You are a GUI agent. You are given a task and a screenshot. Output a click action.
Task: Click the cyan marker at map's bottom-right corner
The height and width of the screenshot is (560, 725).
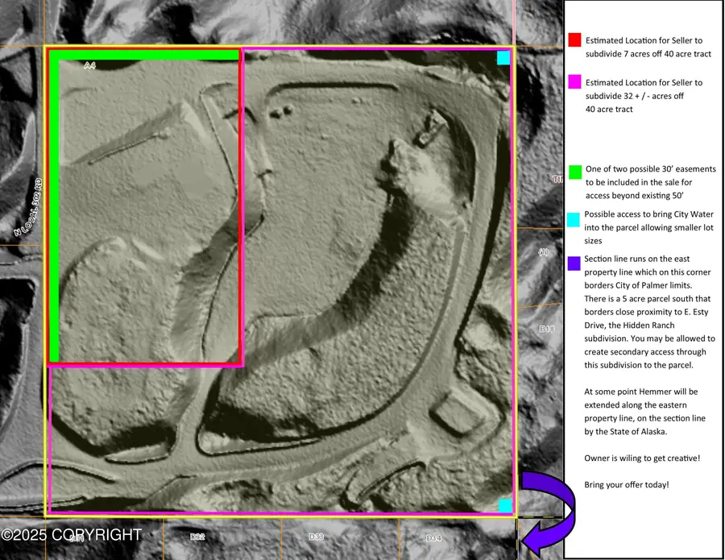pos(505,505)
